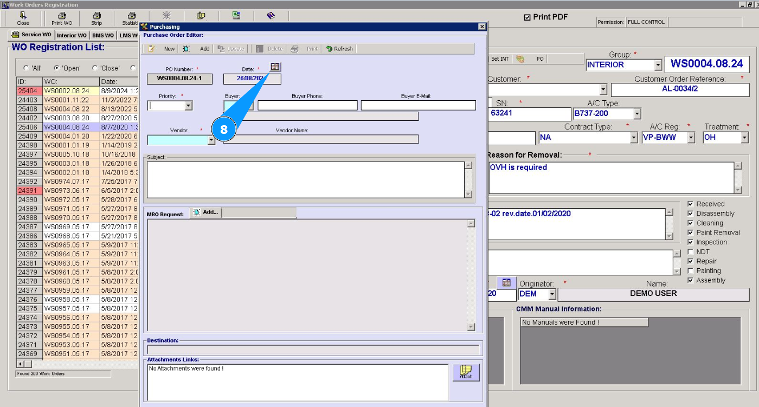Open the calendar picker beside PO Date
Viewport: 759px width, 407px height.
pos(275,67)
